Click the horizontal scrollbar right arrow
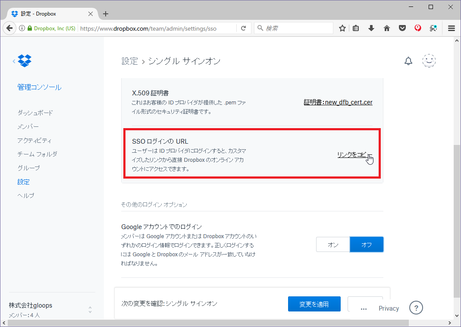Image resolution: width=461 pixels, height=327 pixels. click(x=449, y=323)
